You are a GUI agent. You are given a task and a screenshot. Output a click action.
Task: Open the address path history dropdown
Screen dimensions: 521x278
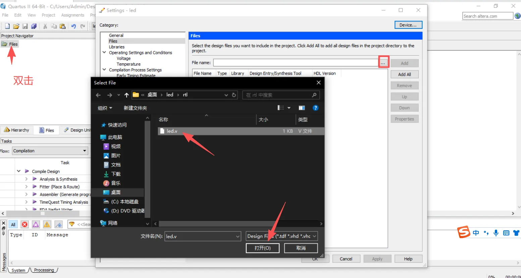(226, 95)
